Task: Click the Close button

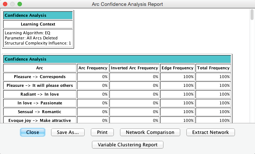Action: pos(32,132)
